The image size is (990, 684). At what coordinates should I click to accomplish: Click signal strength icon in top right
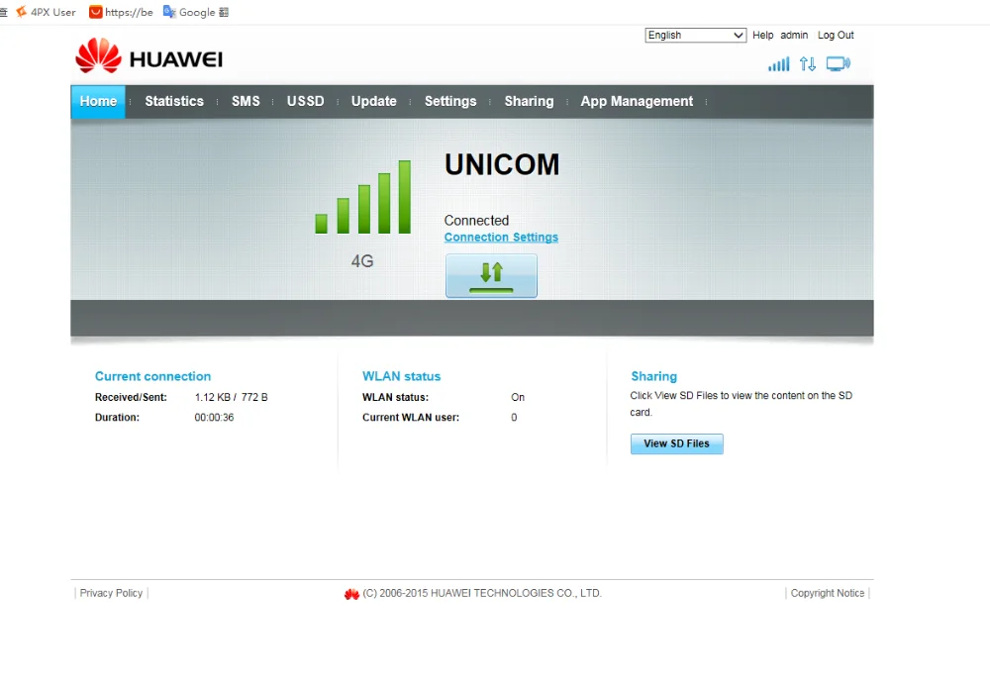[x=778, y=63]
